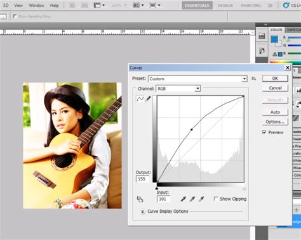Activate the on-image adjustment hand tool
Image resolution: width=301 pixels, height=240 pixels.
(140, 199)
